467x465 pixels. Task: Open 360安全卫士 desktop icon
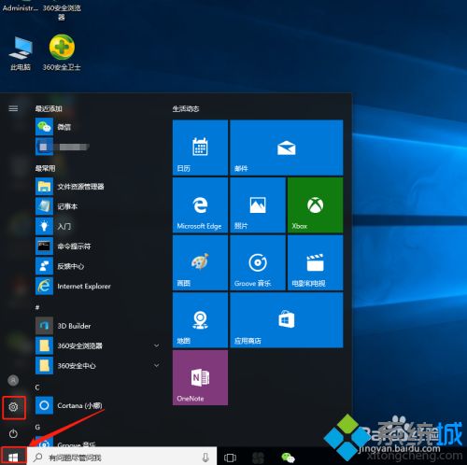coord(62,53)
